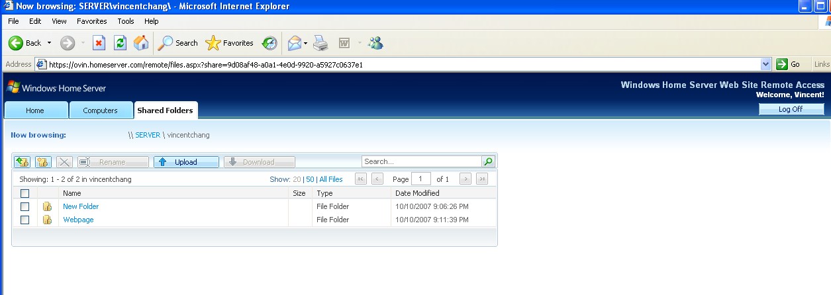
Task: Click the Print toolbar icon
Action: [320, 43]
